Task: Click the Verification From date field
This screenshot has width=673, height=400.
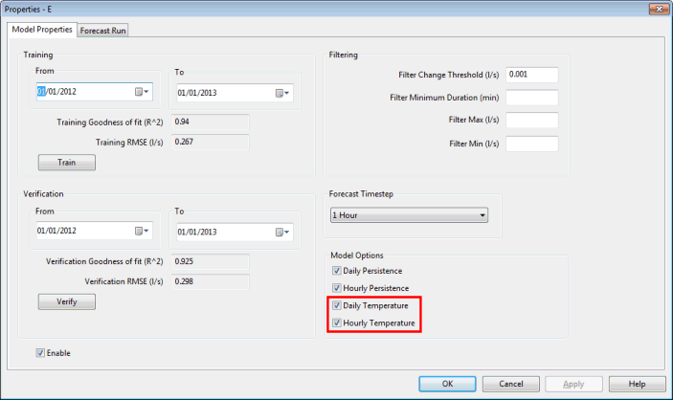Action: 95,231
